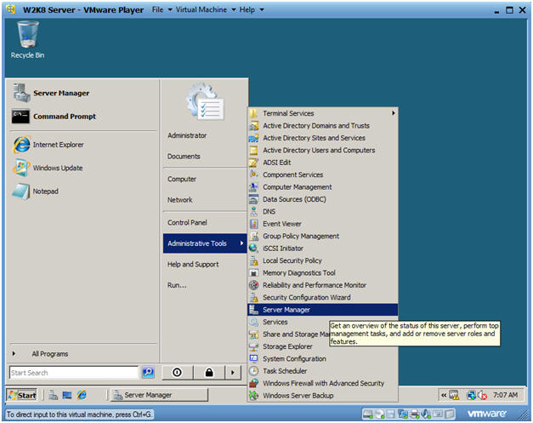Image resolution: width=533 pixels, height=423 pixels.
Task: Open Data Sources (ODBC)
Action: pyautogui.click(x=323, y=199)
